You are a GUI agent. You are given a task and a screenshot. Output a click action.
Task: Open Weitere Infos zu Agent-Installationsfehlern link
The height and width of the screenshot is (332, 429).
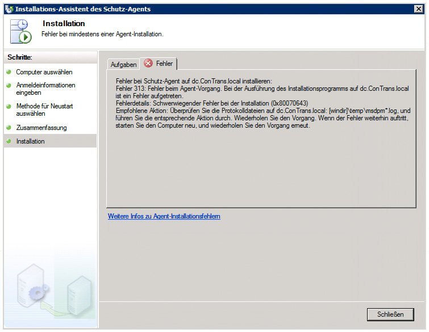coord(164,216)
